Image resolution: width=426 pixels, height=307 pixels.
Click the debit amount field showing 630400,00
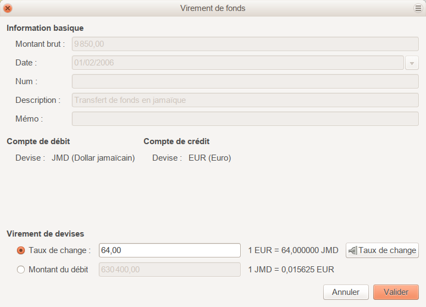[x=169, y=270]
